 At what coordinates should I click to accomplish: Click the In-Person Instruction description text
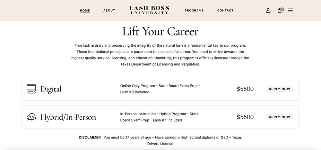(x=159, y=117)
